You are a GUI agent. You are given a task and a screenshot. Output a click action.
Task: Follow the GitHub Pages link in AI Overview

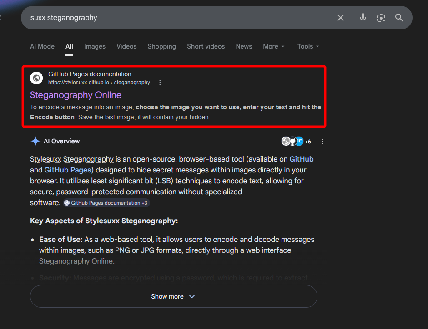click(68, 170)
